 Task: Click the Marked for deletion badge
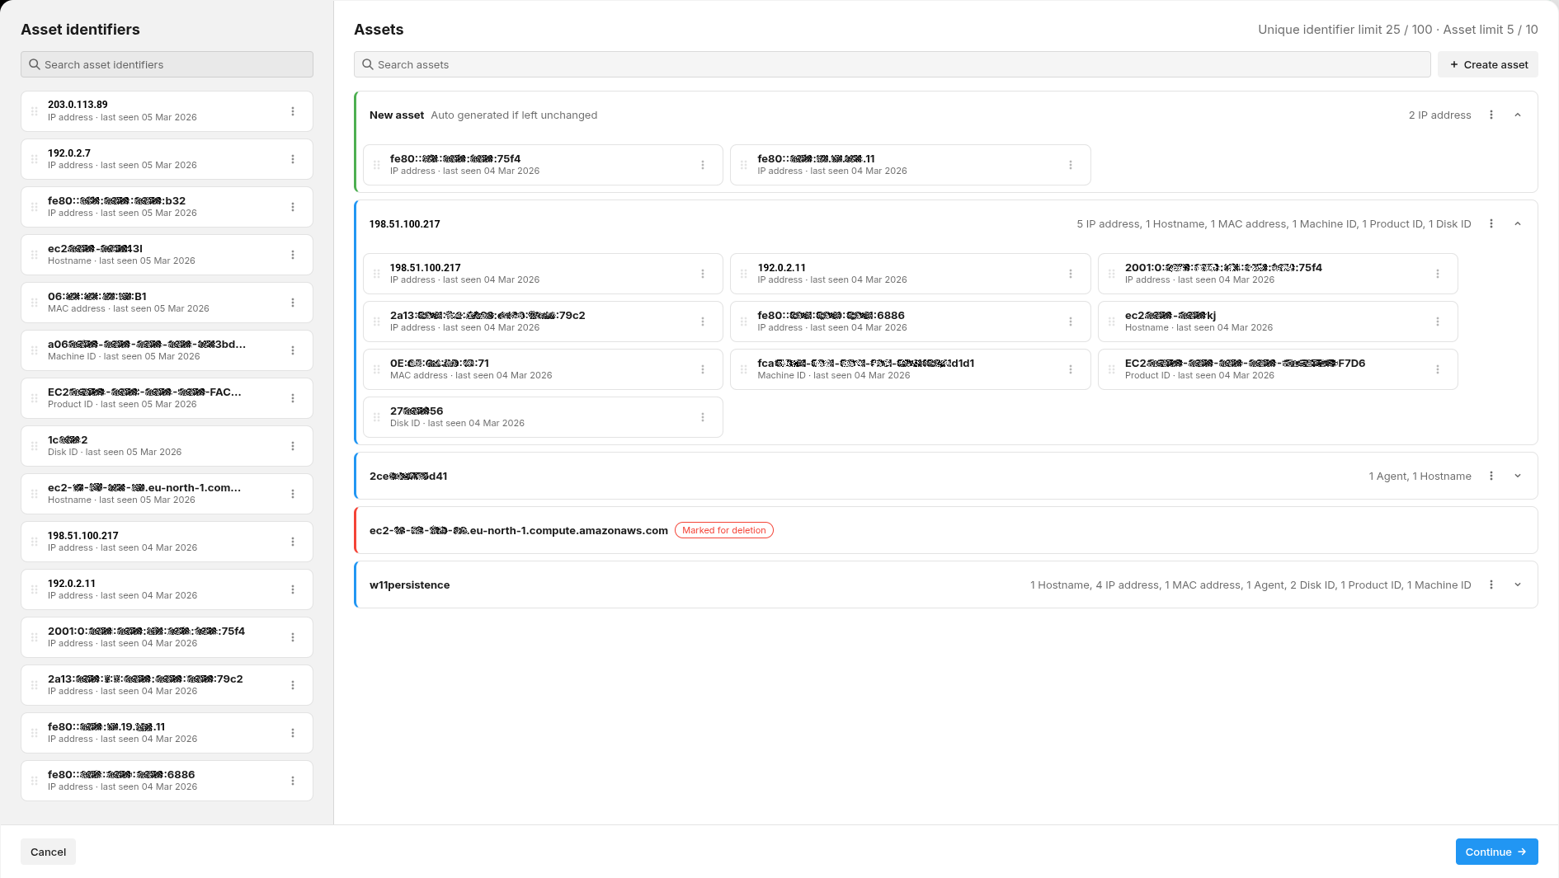pyautogui.click(x=723, y=530)
